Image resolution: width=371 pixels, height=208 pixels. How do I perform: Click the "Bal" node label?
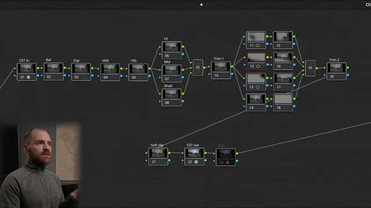pos(48,60)
